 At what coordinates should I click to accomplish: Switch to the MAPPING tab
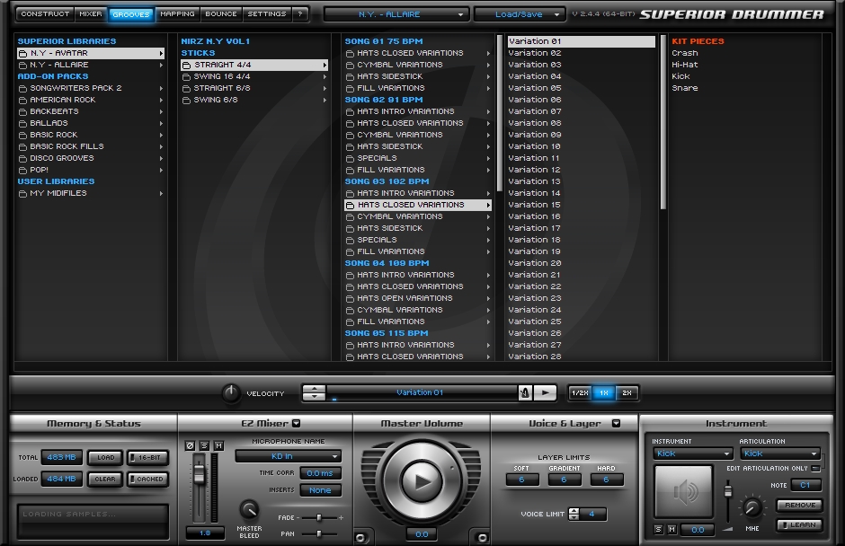177,14
